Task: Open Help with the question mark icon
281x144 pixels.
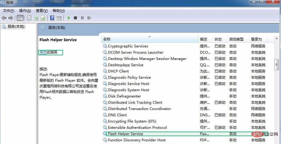Action: 52,18
